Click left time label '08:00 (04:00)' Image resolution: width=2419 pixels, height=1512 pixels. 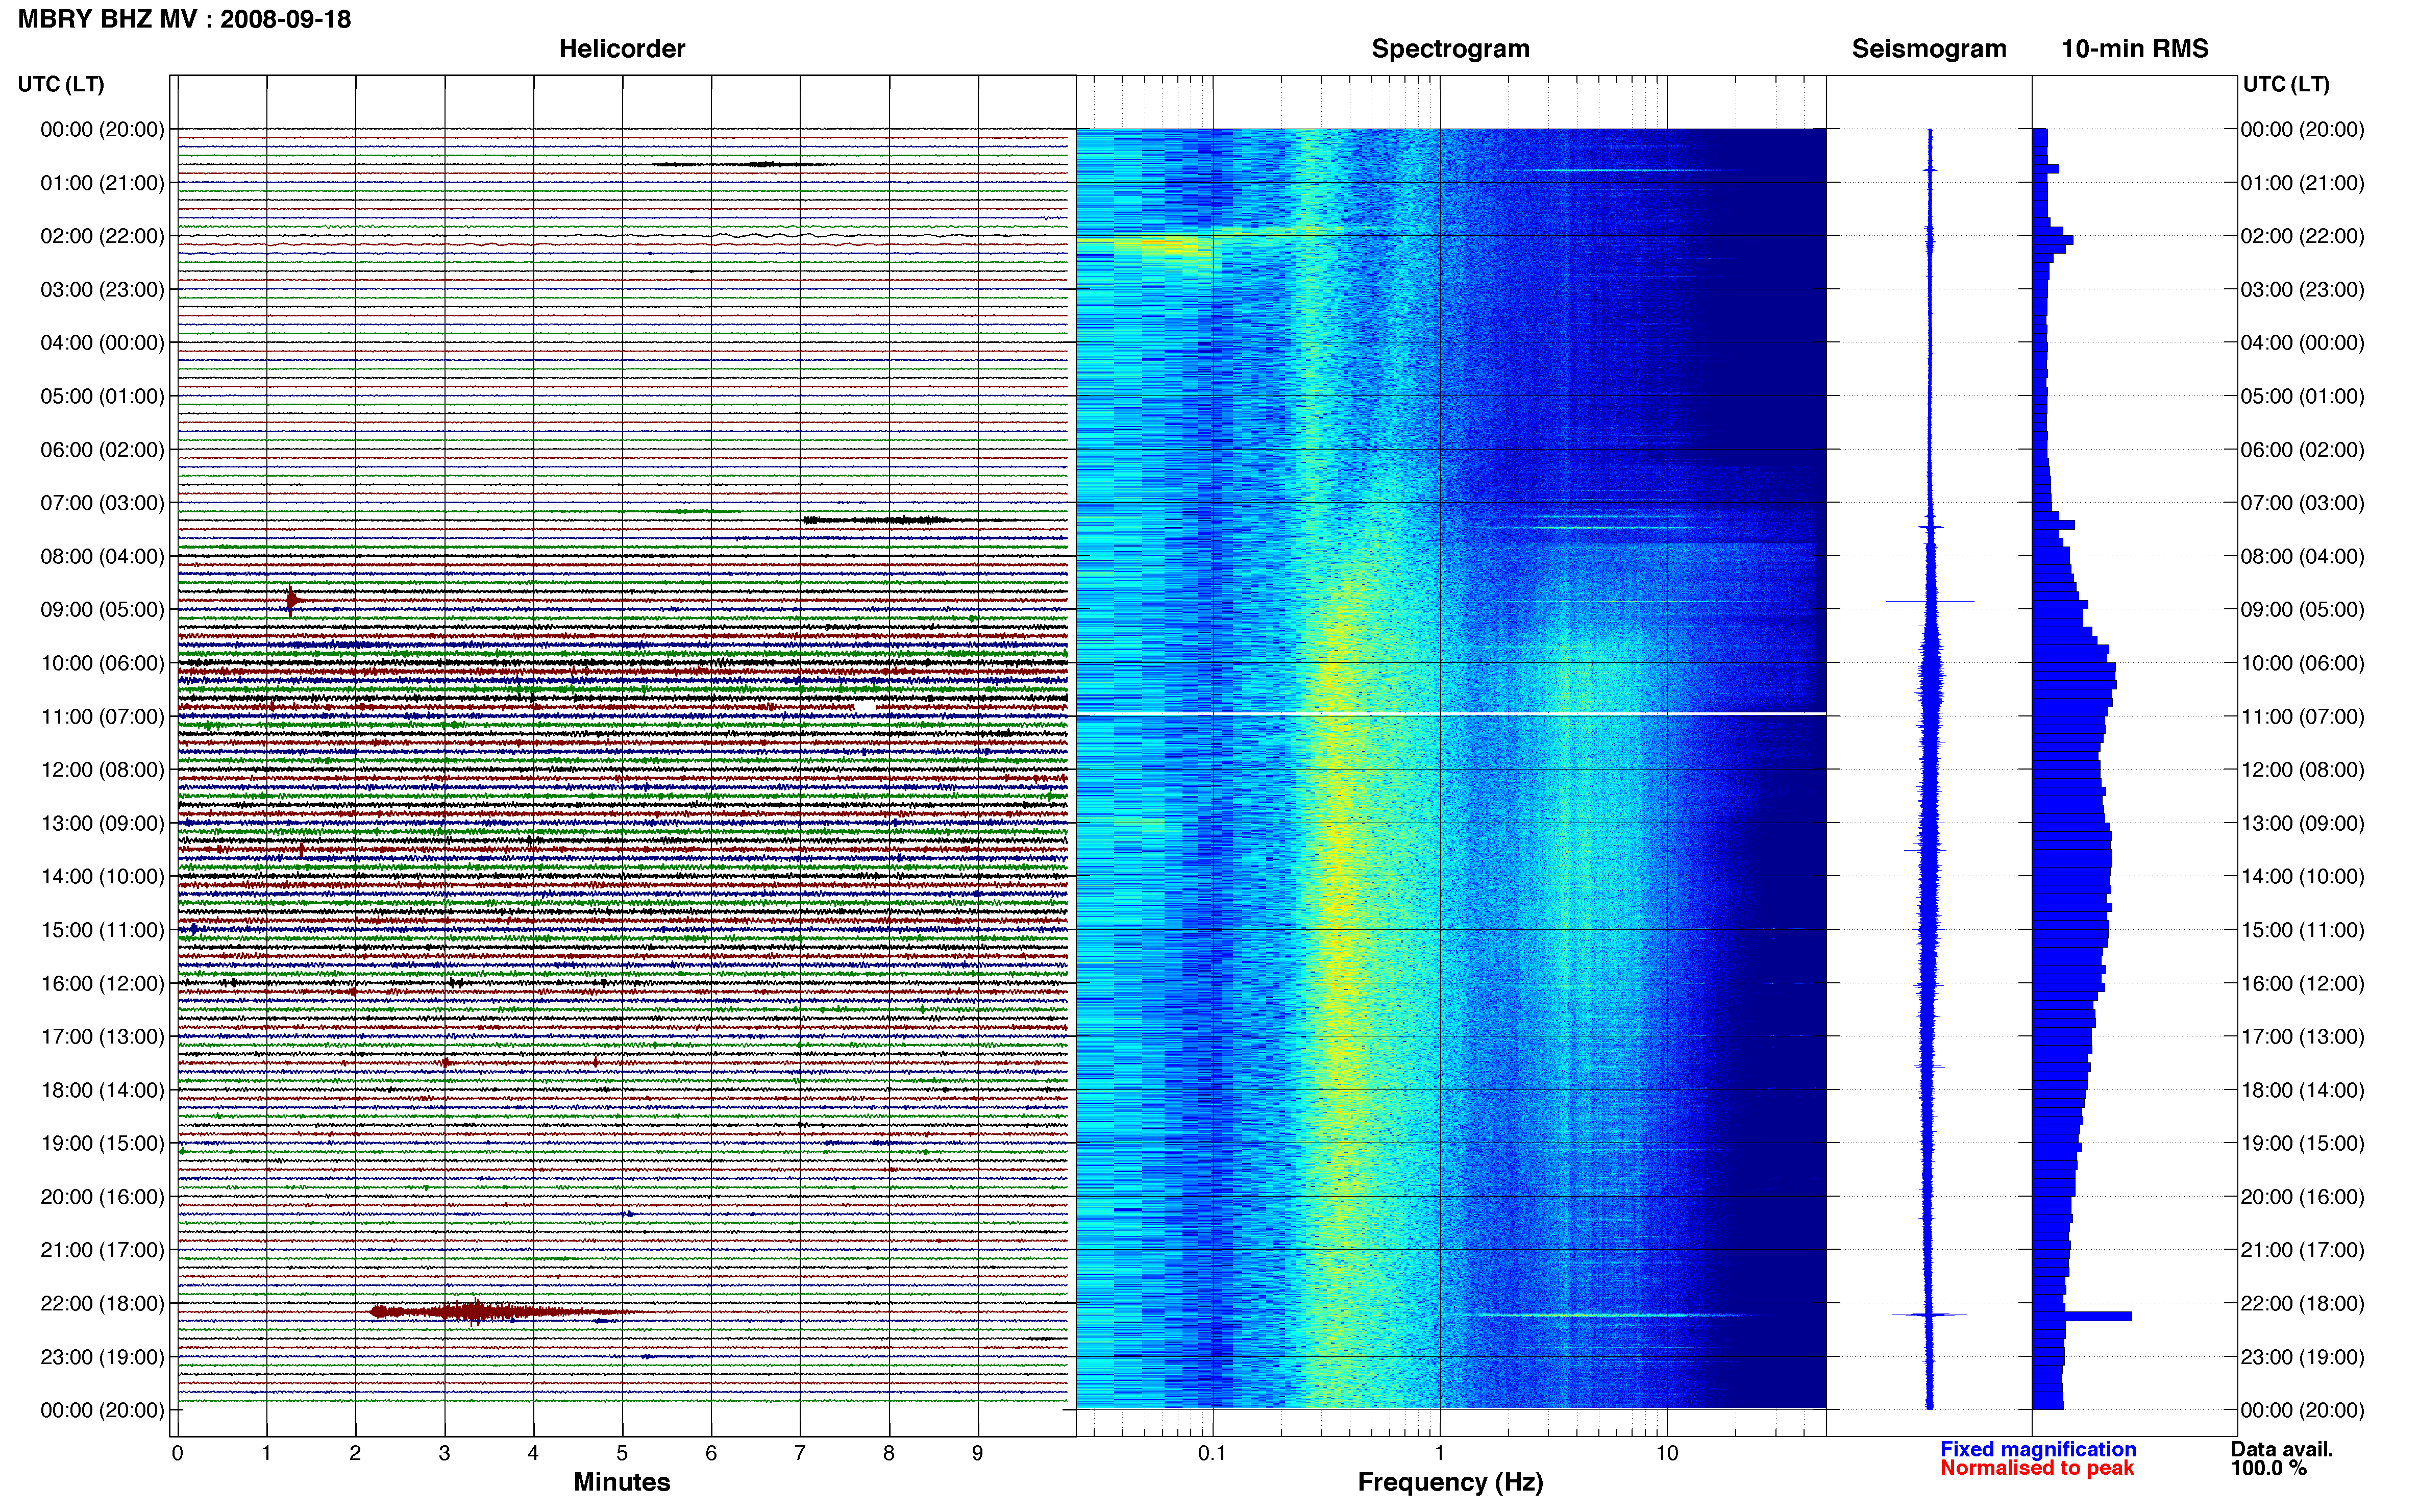point(102,556)
